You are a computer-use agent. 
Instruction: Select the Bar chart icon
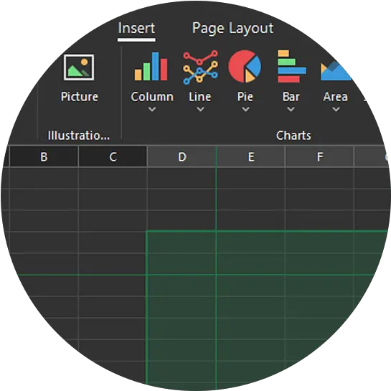click(292, 66)
